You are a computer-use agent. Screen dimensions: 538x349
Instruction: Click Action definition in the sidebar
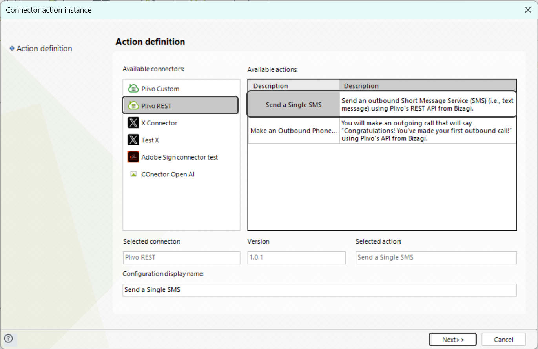click(44, 48)
